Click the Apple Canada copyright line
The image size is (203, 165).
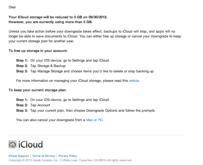[68, 160]
